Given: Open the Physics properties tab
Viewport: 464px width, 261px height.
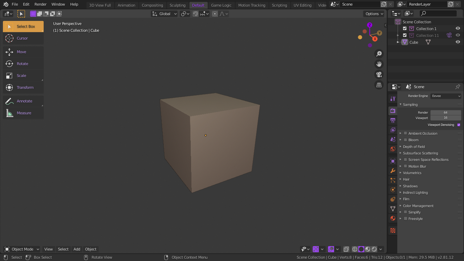Looking at the screenshot, I should 393,190.
